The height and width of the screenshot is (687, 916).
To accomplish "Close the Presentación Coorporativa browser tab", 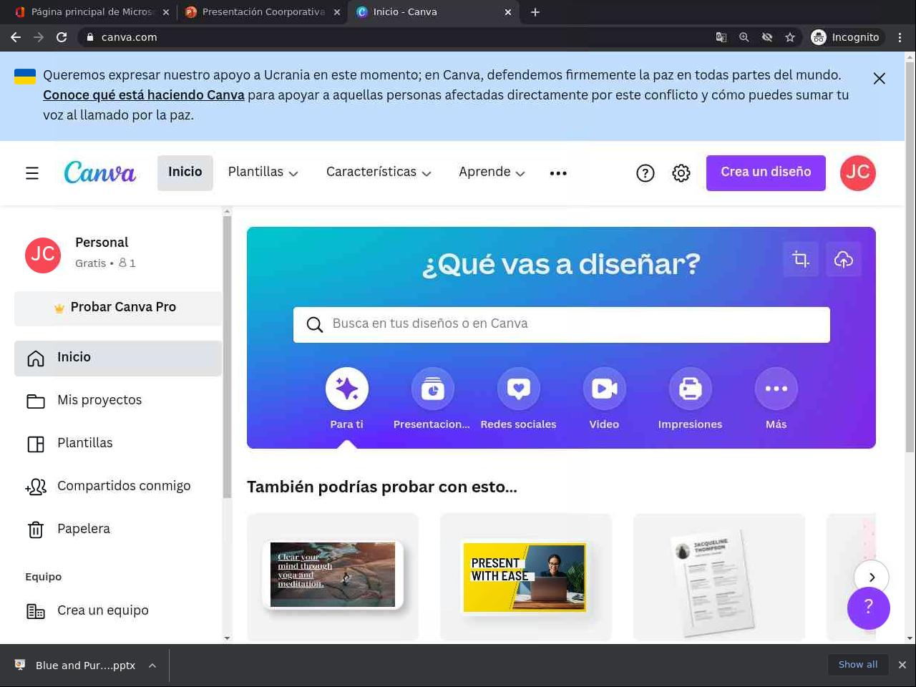I will 337,12.
